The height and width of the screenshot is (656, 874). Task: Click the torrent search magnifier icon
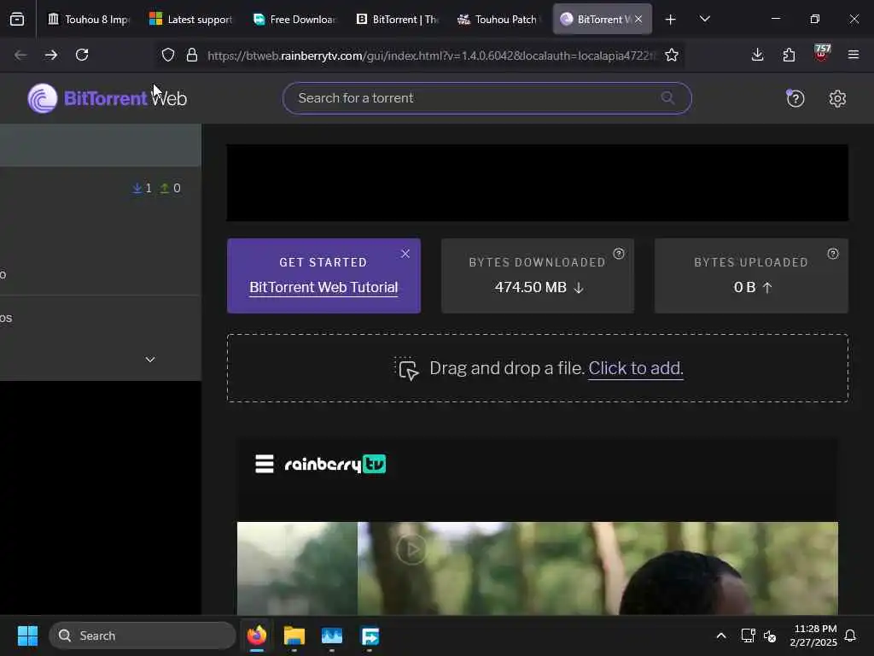[x=667, y=98]
